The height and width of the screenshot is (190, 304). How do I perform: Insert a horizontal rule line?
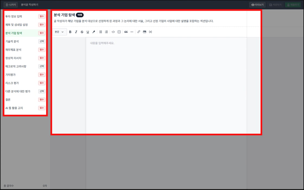(x=132, y=32)
